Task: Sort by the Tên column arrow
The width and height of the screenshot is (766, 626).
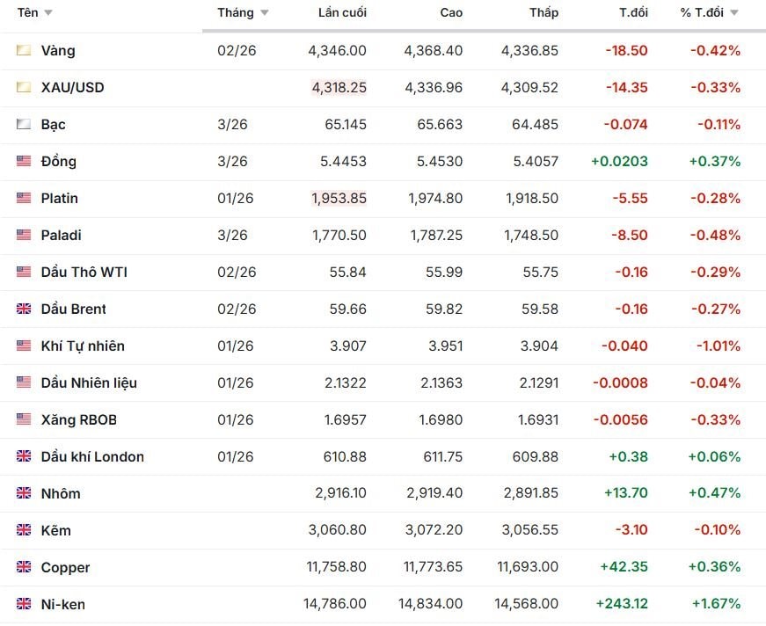Action: (47, 13)
